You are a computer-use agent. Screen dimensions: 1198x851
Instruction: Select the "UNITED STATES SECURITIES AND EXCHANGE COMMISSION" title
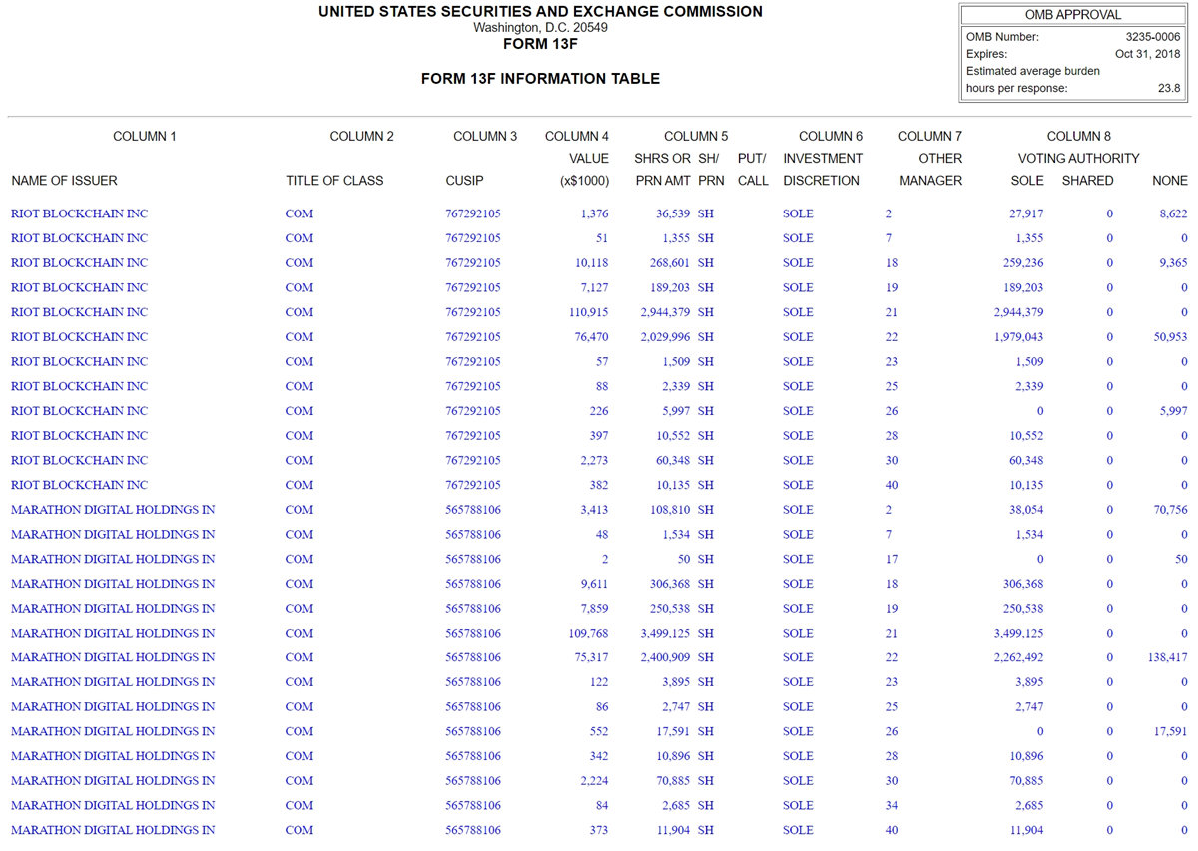tap(540, 12)
